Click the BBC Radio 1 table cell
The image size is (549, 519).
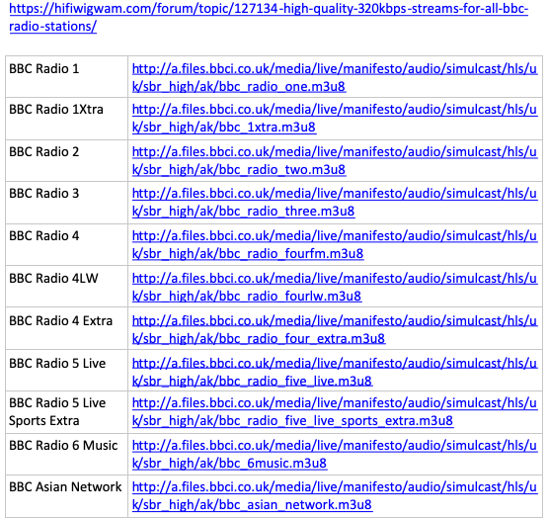coord(66,76)
